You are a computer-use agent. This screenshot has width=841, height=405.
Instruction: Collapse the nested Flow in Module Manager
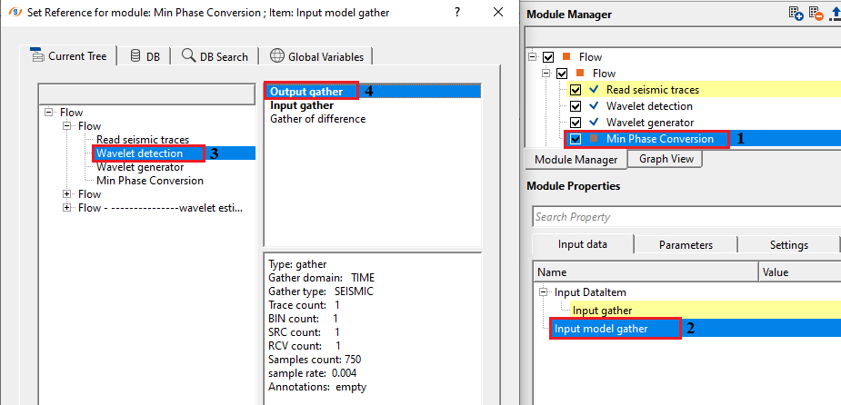pos(546,74)
